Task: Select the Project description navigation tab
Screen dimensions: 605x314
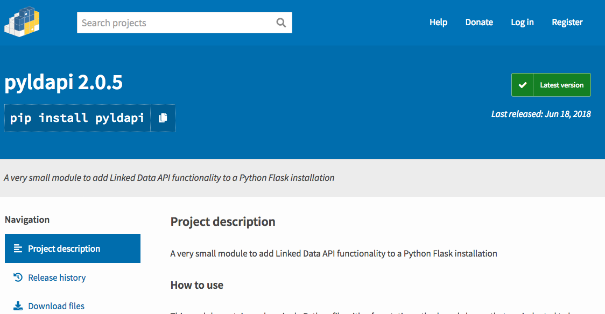Action: point(73,249)
